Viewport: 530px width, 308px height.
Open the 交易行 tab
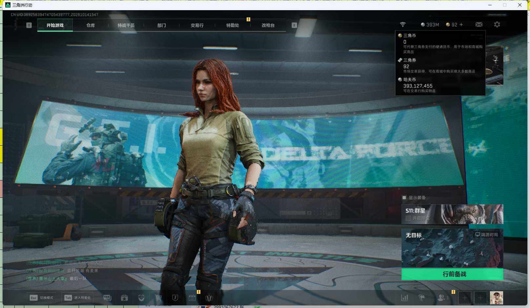pos(197,25)
